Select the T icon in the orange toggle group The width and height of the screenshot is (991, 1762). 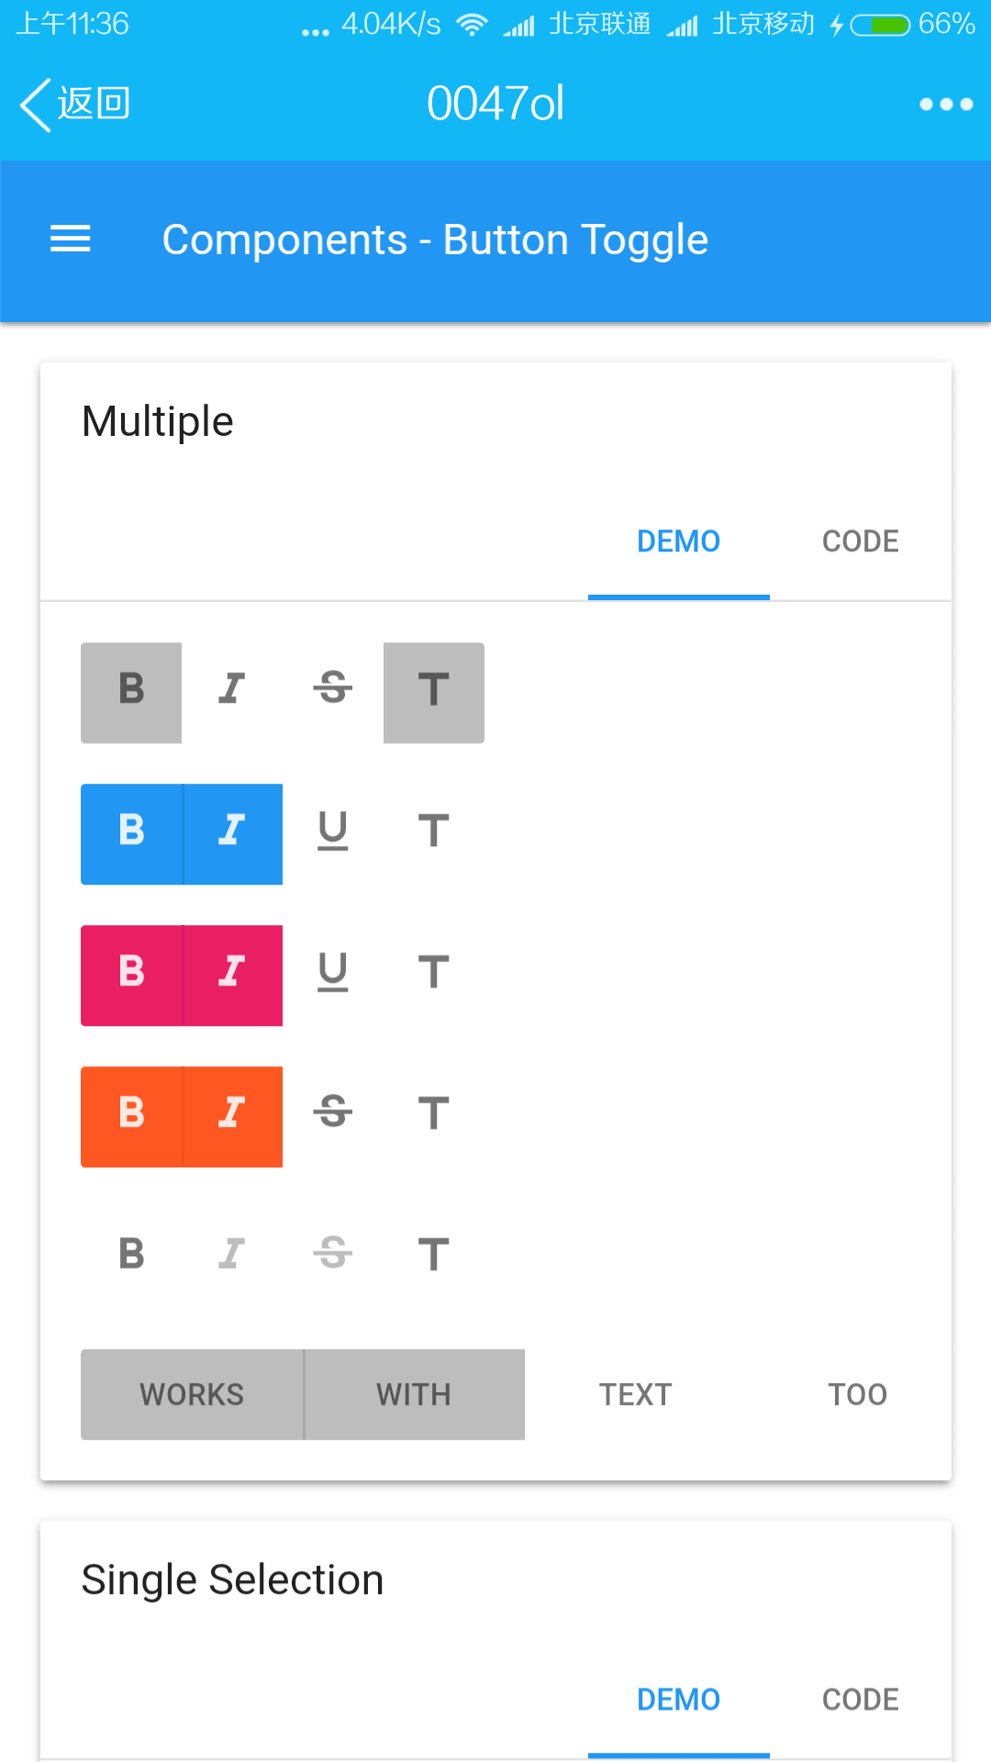[x=432, y=1113]
